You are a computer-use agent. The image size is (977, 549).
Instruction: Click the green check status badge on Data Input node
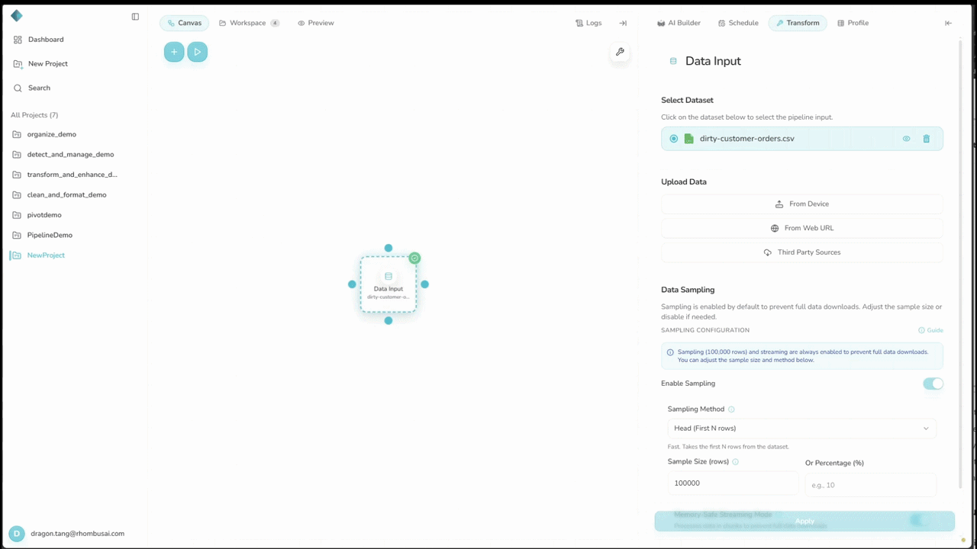pyautogui.click(x=414, y=258)
